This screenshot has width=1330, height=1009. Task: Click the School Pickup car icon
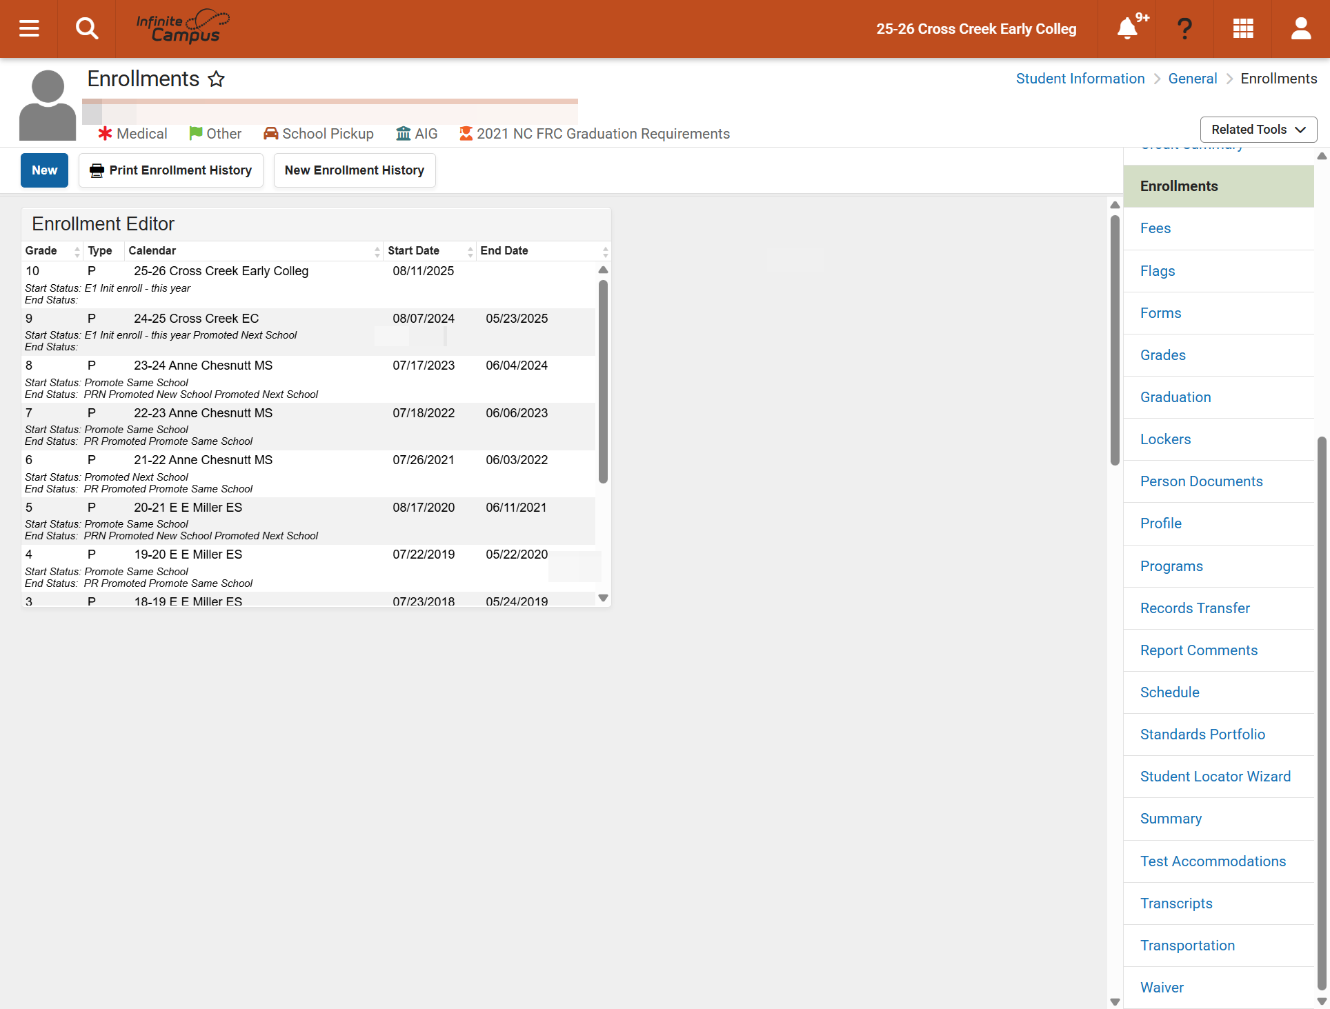point(271,133)
